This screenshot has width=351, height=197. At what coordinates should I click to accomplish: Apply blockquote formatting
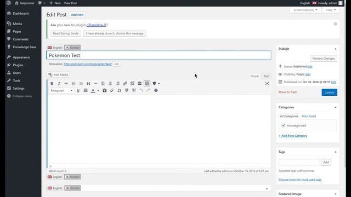(x=88, y=84)
